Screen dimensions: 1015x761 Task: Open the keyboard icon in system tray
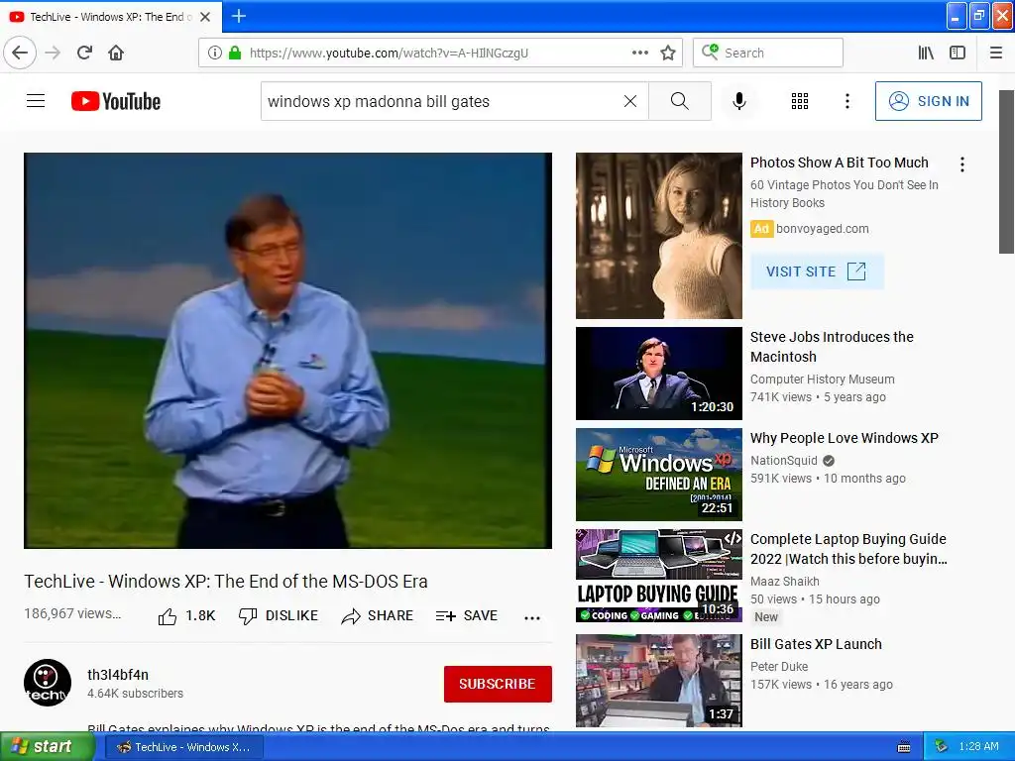[904, 747]
